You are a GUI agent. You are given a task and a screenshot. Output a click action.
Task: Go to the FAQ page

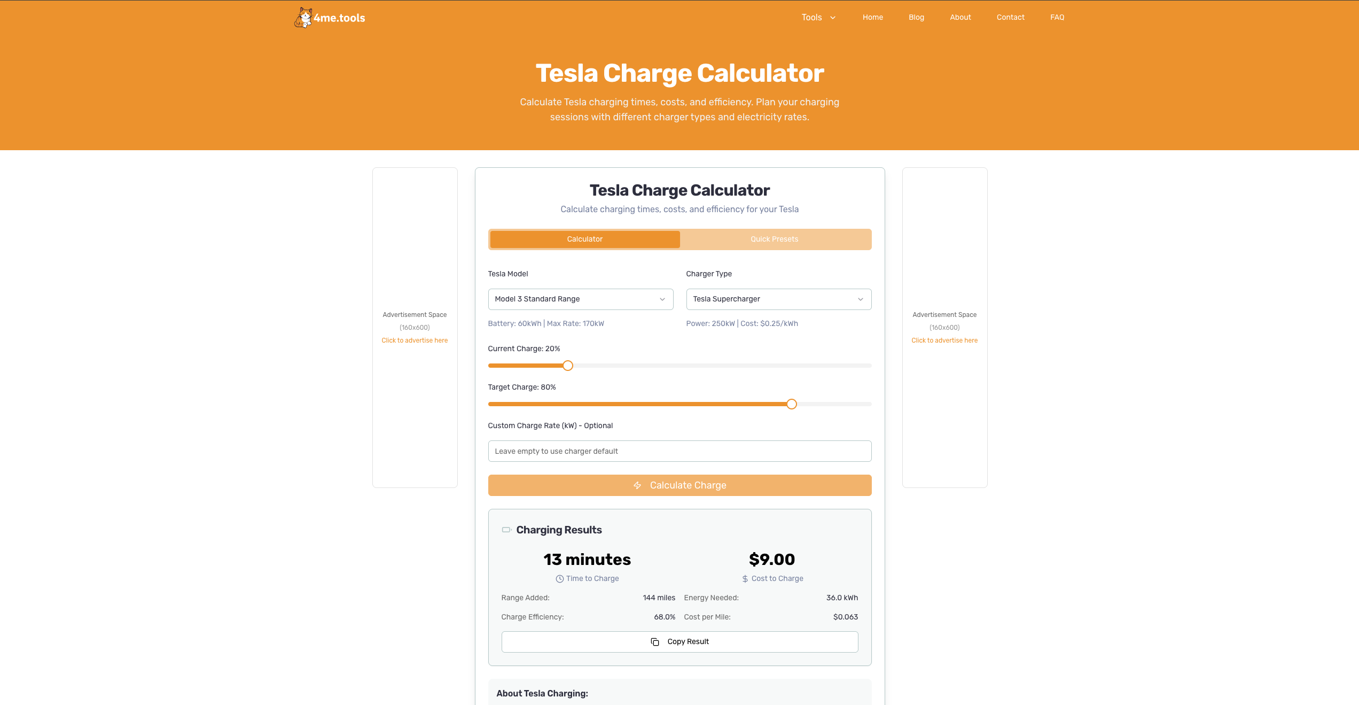[x=1057, y=18]
